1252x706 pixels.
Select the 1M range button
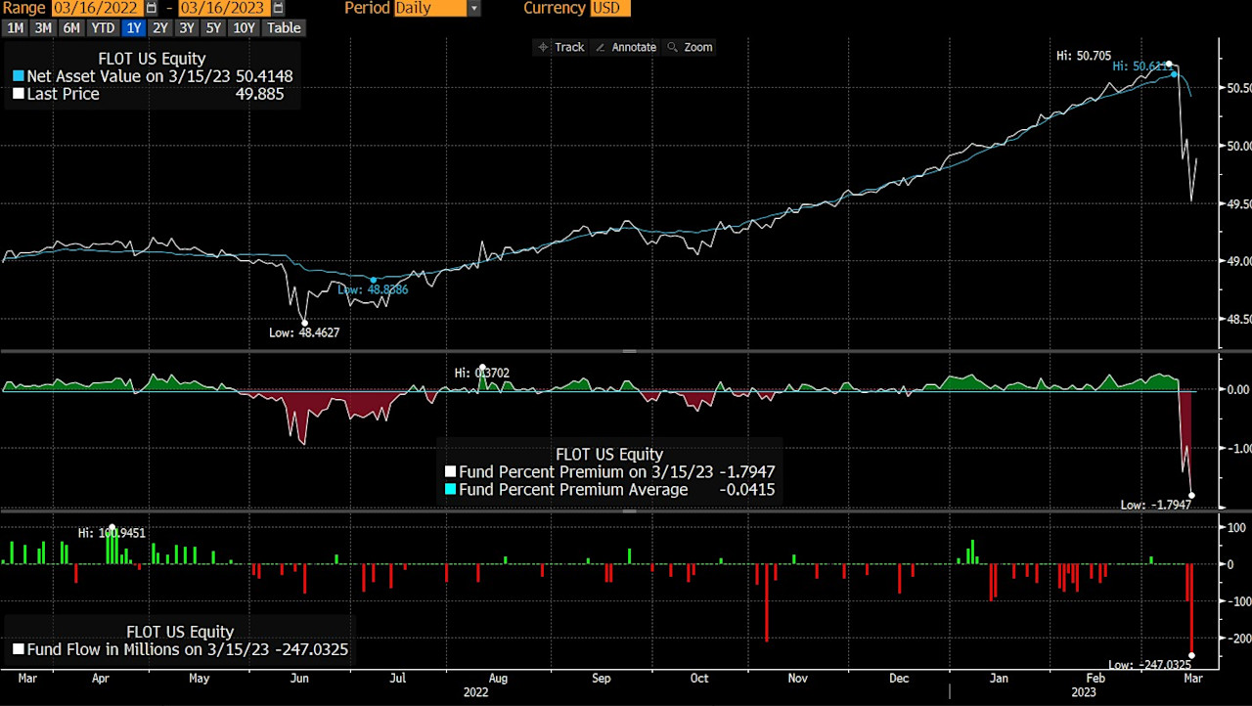tap(15, 28)
